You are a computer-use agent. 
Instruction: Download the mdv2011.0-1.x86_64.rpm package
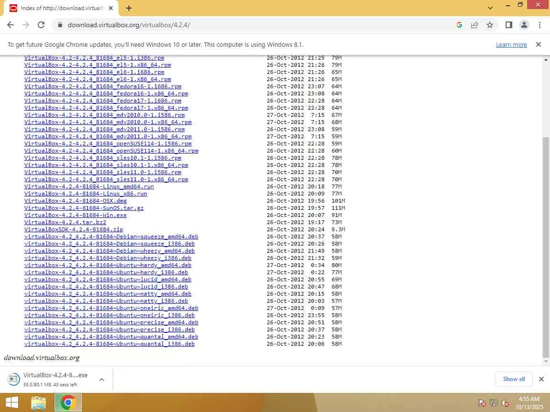(x=108, y=136)
